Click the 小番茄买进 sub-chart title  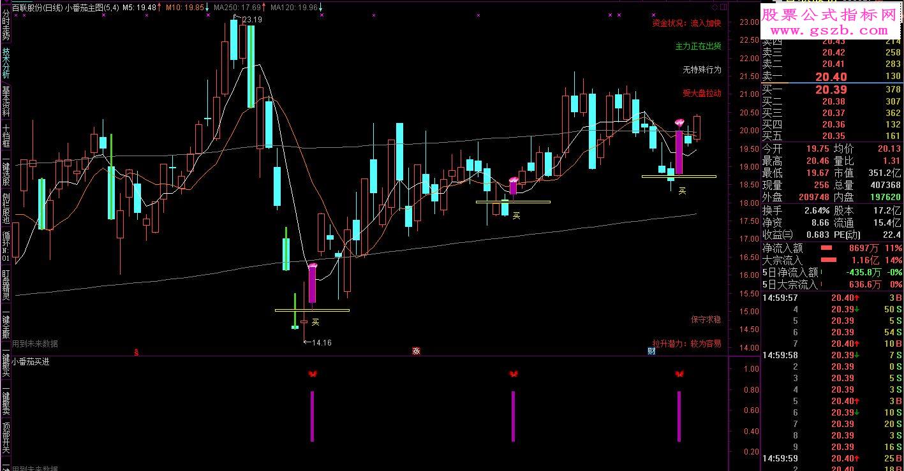(31, 361)
